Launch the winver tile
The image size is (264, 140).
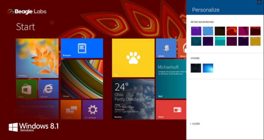pyautogui.click(x=166, y=48)
